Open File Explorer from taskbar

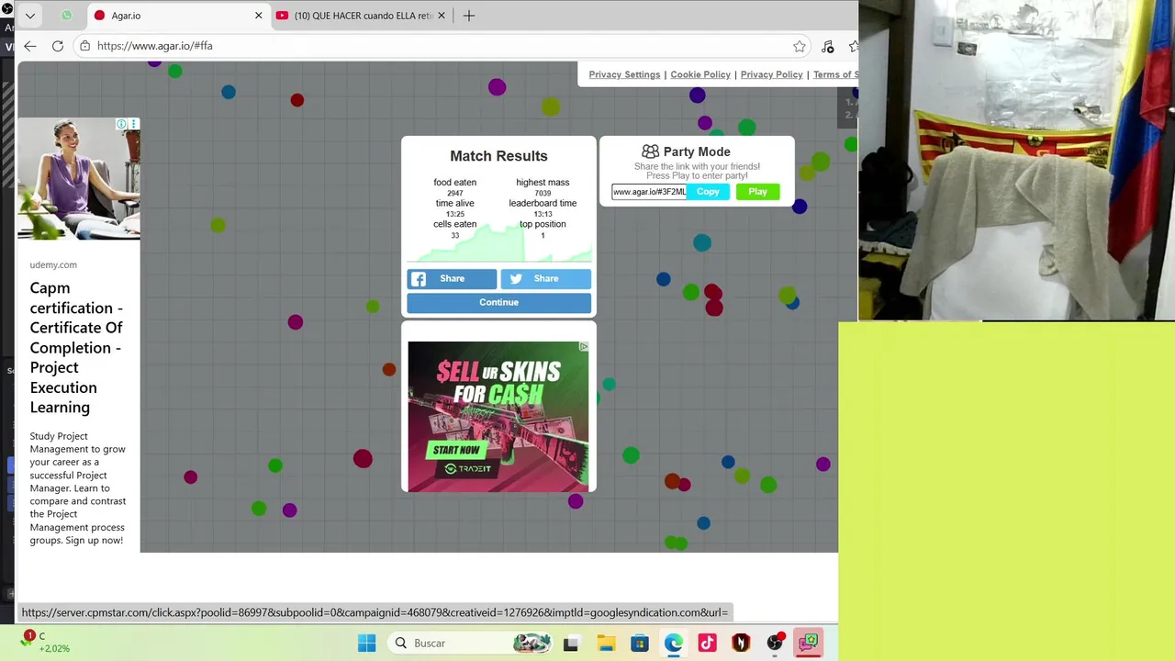(x=606, y=644)
